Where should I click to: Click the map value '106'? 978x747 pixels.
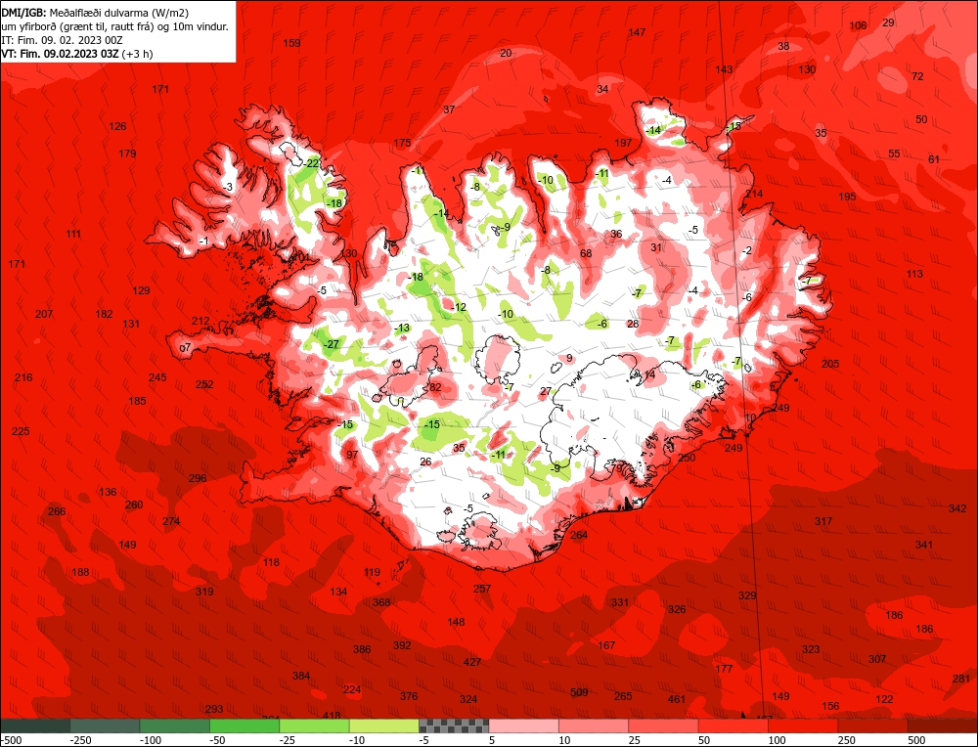859,25
